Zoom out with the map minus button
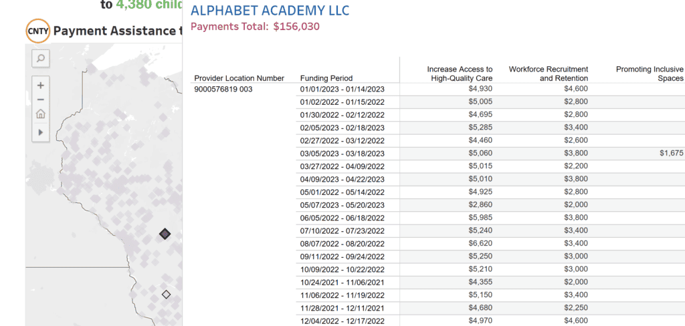Viewport: 685px width, 326px height. [x=41, y=100]
